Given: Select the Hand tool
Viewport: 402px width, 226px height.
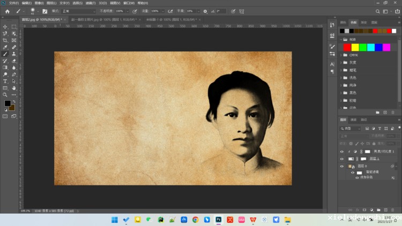Looking at the screenshot, I should point(14,88).
